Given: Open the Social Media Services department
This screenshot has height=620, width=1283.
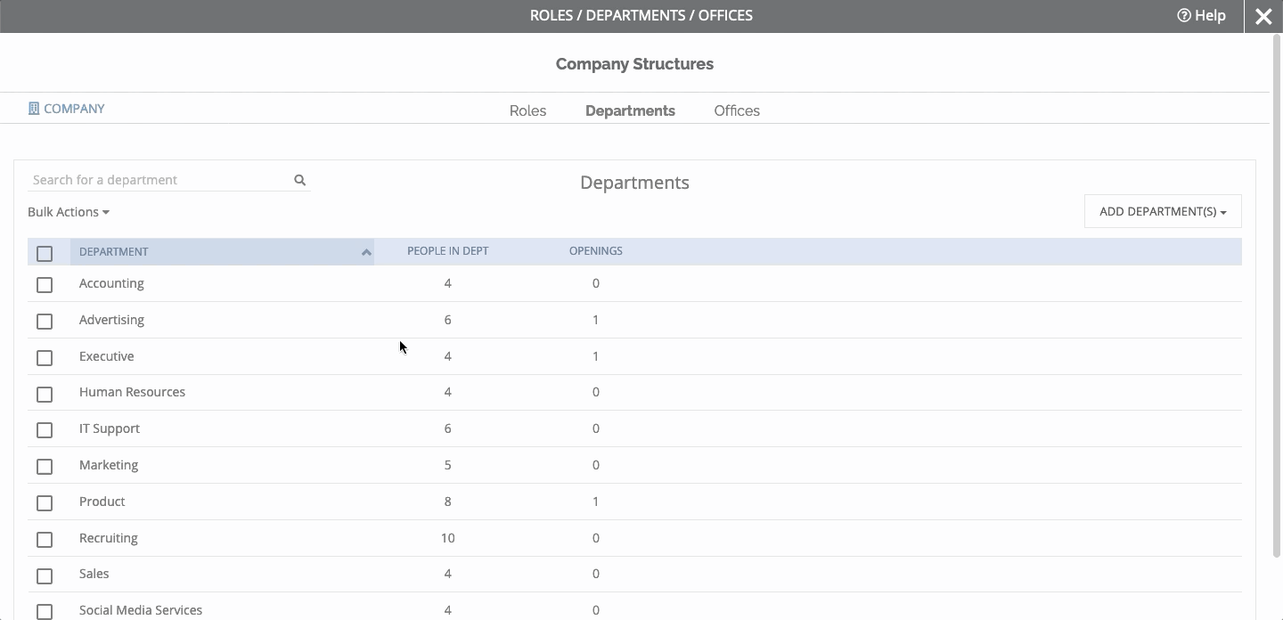Looking at the screenshot, I should click(141, 610).
